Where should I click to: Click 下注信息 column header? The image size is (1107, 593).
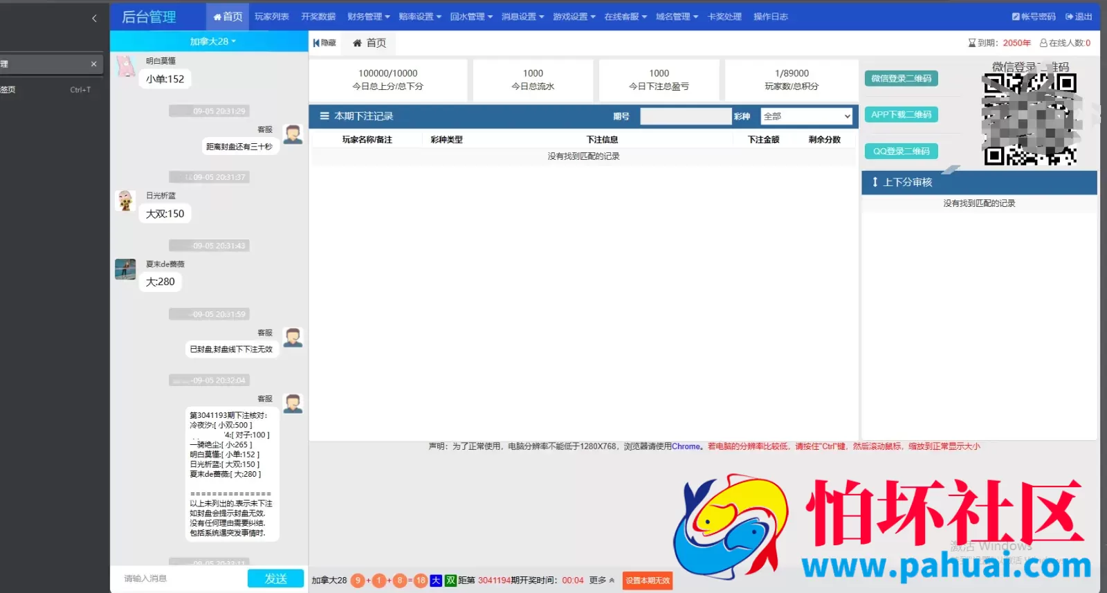(602, 140)
